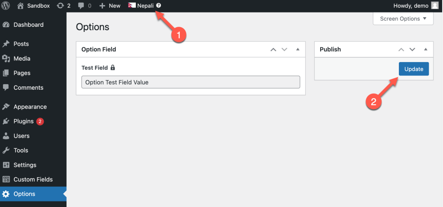Expand the Screen Options dropdown
The image size is (443, 207).
pos(403,19)
